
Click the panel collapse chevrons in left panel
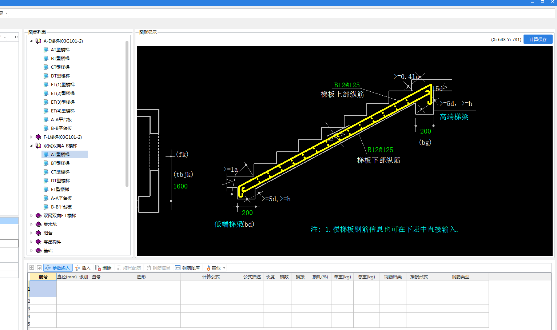16,37
